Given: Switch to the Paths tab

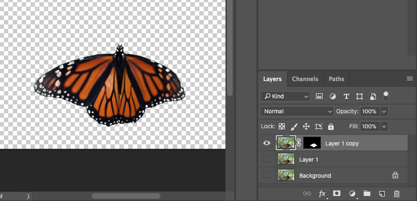Looking at the screenshot, I should [336, 79].
